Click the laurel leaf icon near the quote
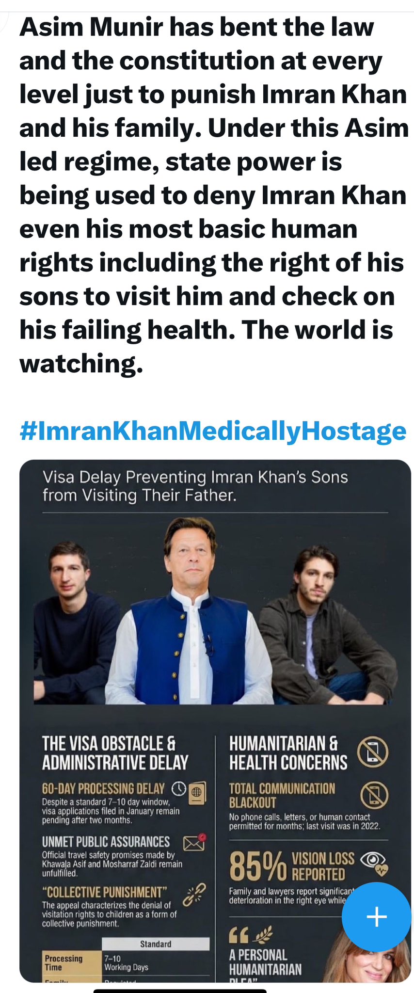 click(263, 933)
